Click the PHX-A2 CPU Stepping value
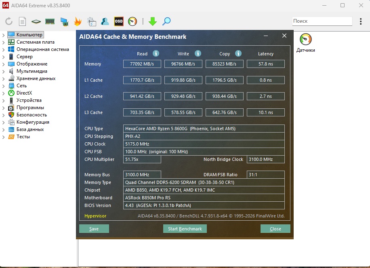370x268 pixels. click(x=204, y=136)
